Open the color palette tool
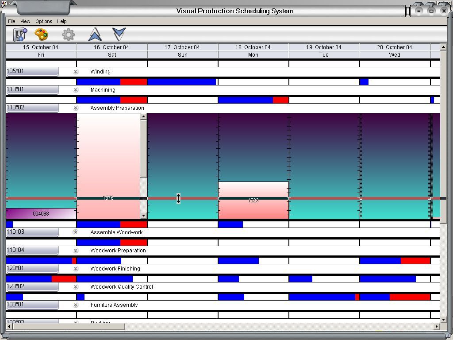Screen dimensions: 453x340 point(41,35)
